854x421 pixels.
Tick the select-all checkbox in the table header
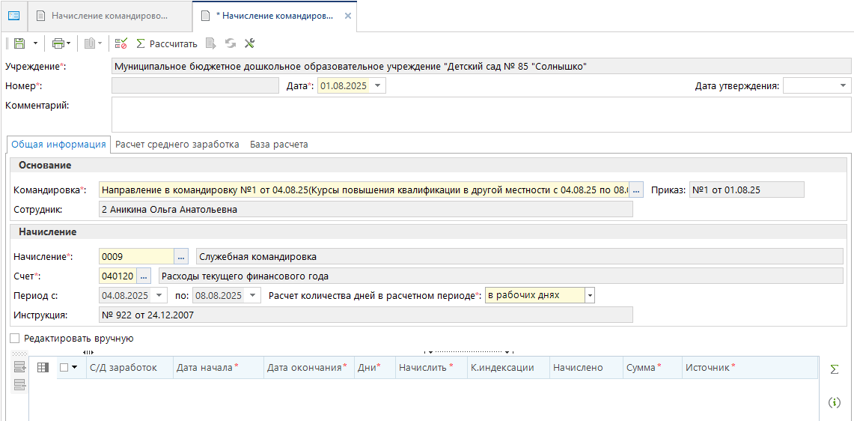64,368
